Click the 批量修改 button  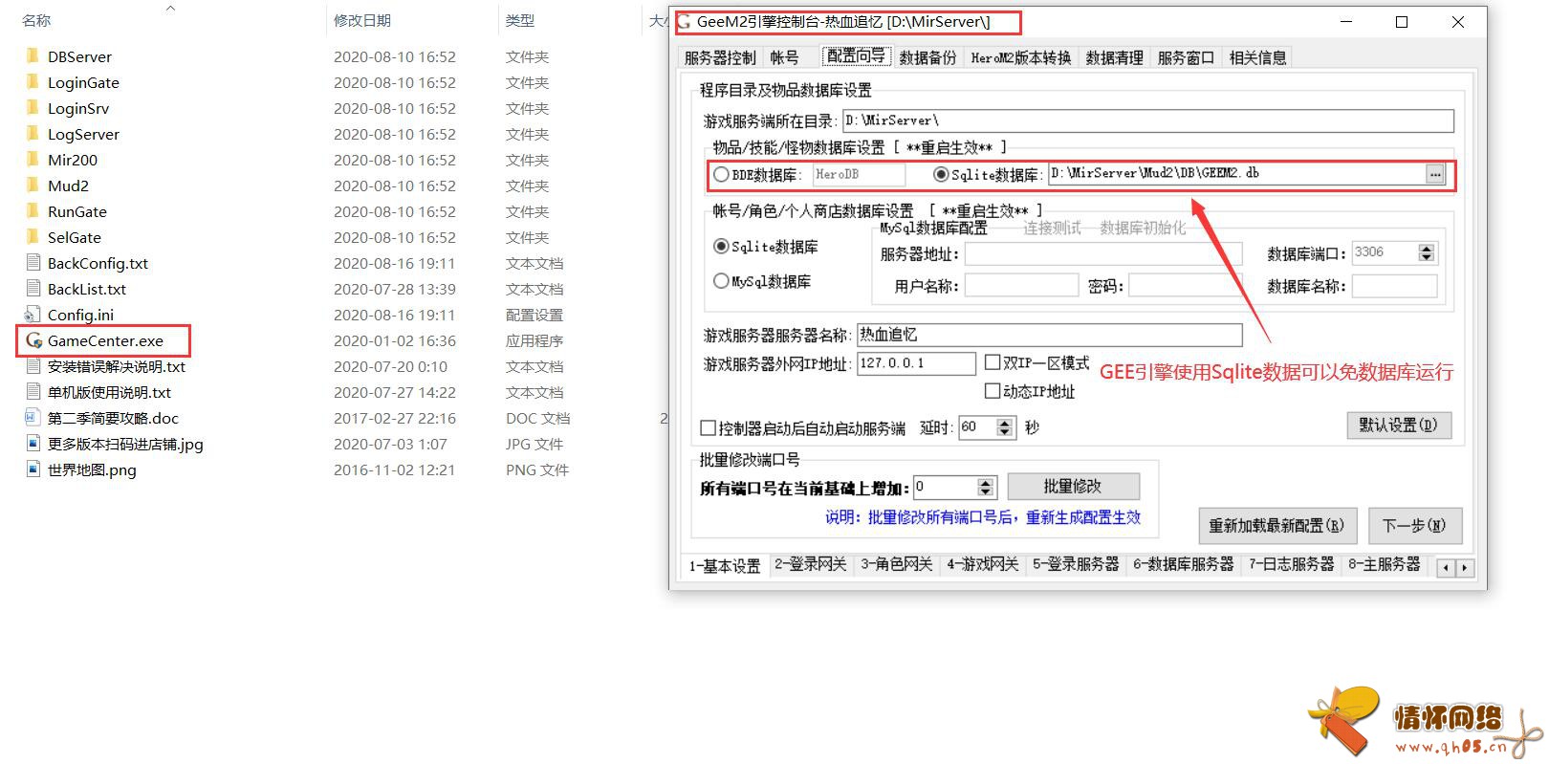point(1073,487)
